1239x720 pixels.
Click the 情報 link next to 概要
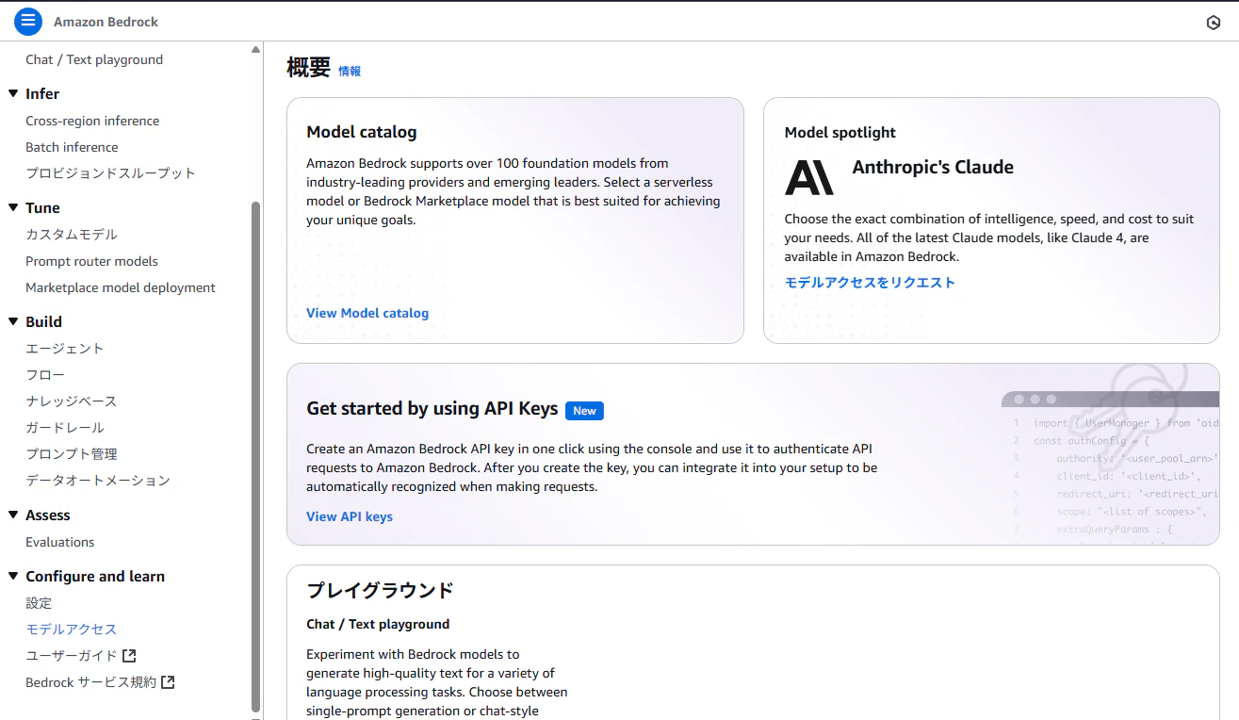pyautogui.click(x=350, y=71)
